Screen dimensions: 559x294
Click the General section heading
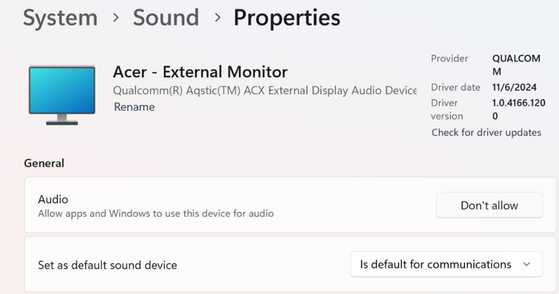coord(44,163)
